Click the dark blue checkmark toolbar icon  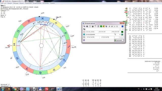(106, 26)
